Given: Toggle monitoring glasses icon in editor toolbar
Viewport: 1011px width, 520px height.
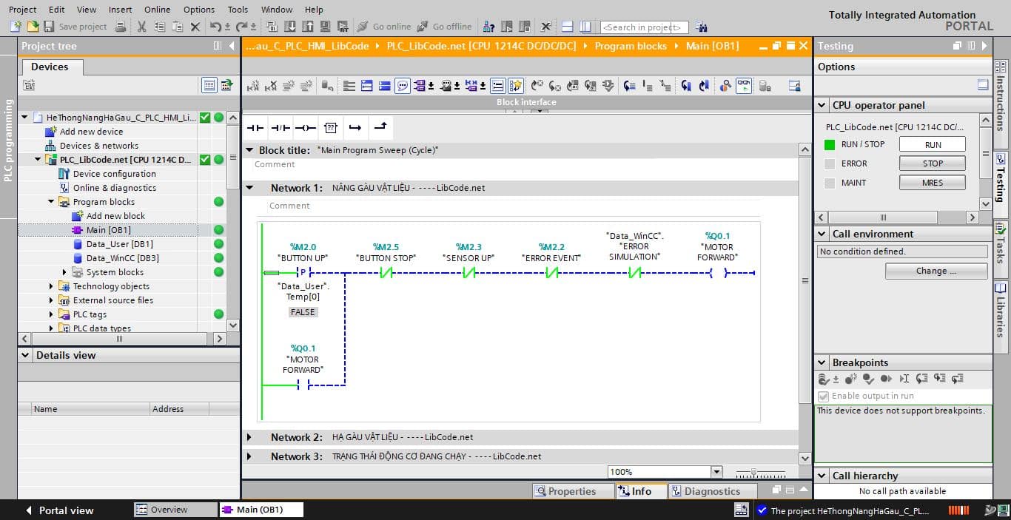Looking at the screenshot, I should coord(744,86).
